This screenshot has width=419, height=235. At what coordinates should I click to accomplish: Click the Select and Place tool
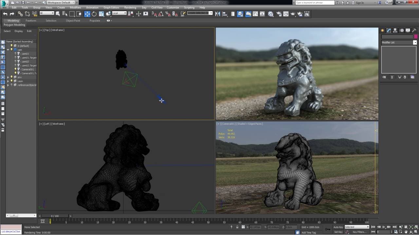[x=108, y=14]
